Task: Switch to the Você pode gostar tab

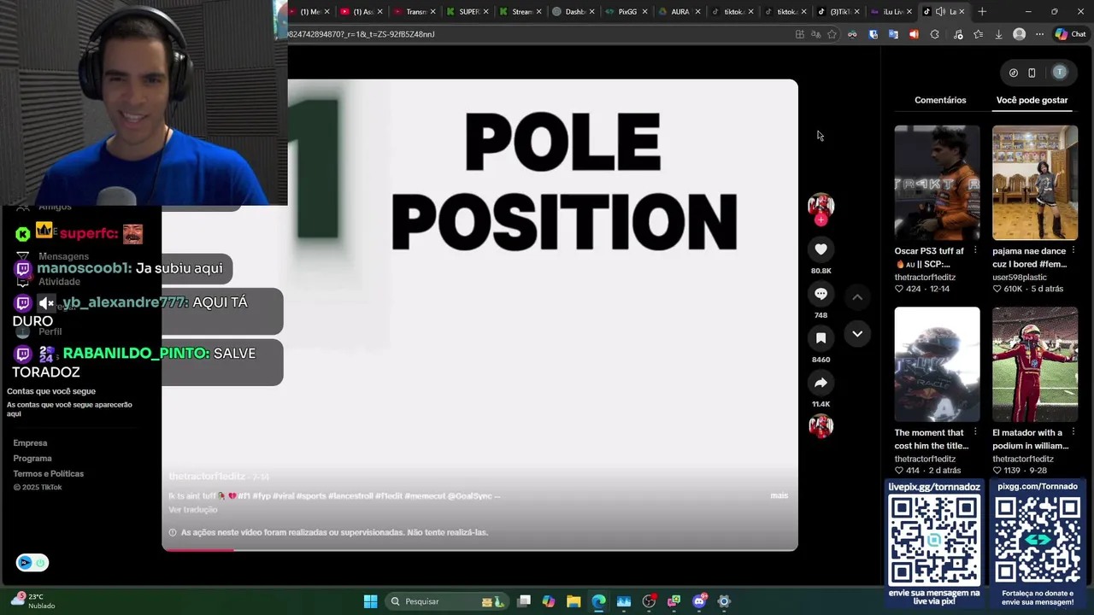Action: (x=1032, y=100)
